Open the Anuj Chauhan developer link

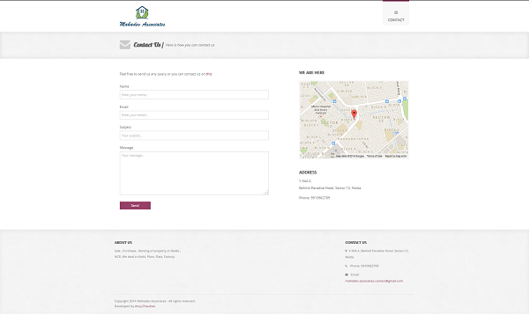(x=145, y=306)
